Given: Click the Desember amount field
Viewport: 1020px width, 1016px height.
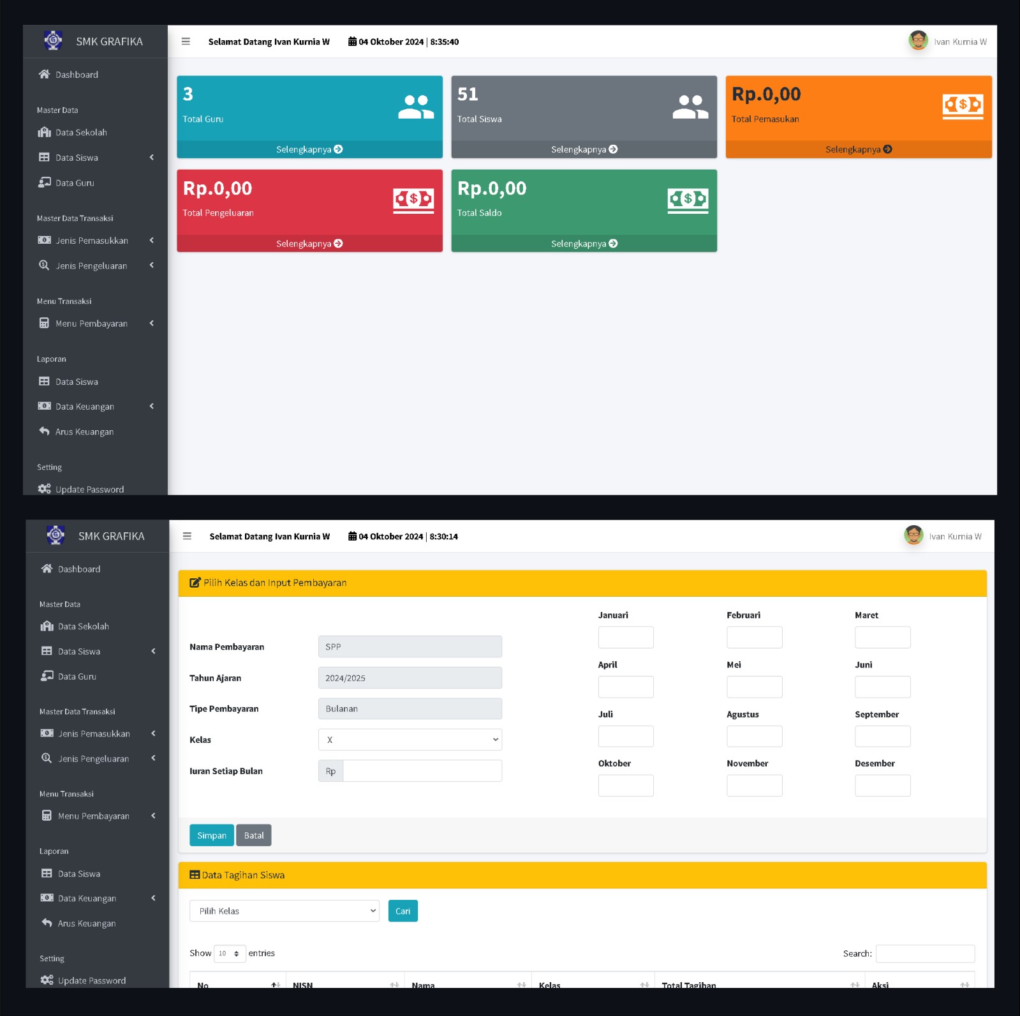Looking at the screenshot, I should [x=883, y=786].
